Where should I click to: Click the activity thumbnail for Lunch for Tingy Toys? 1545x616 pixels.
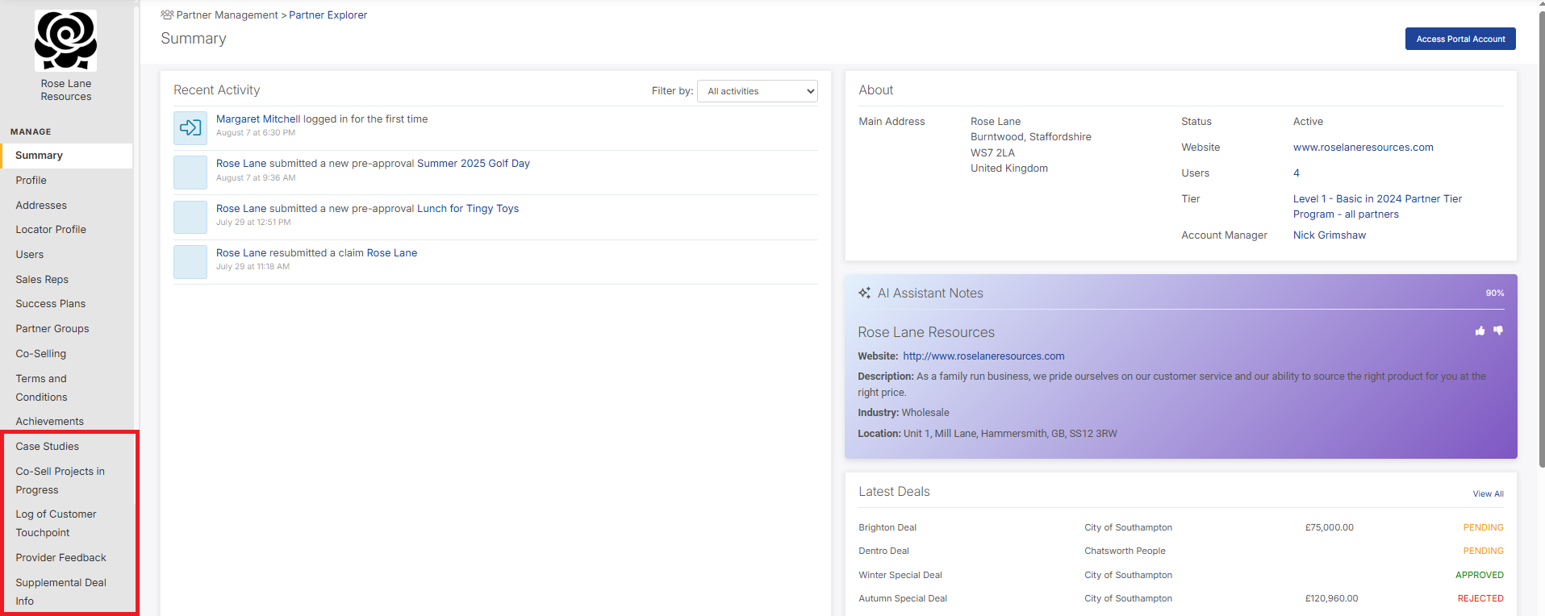pyautogui.click(x=190, y=217)
